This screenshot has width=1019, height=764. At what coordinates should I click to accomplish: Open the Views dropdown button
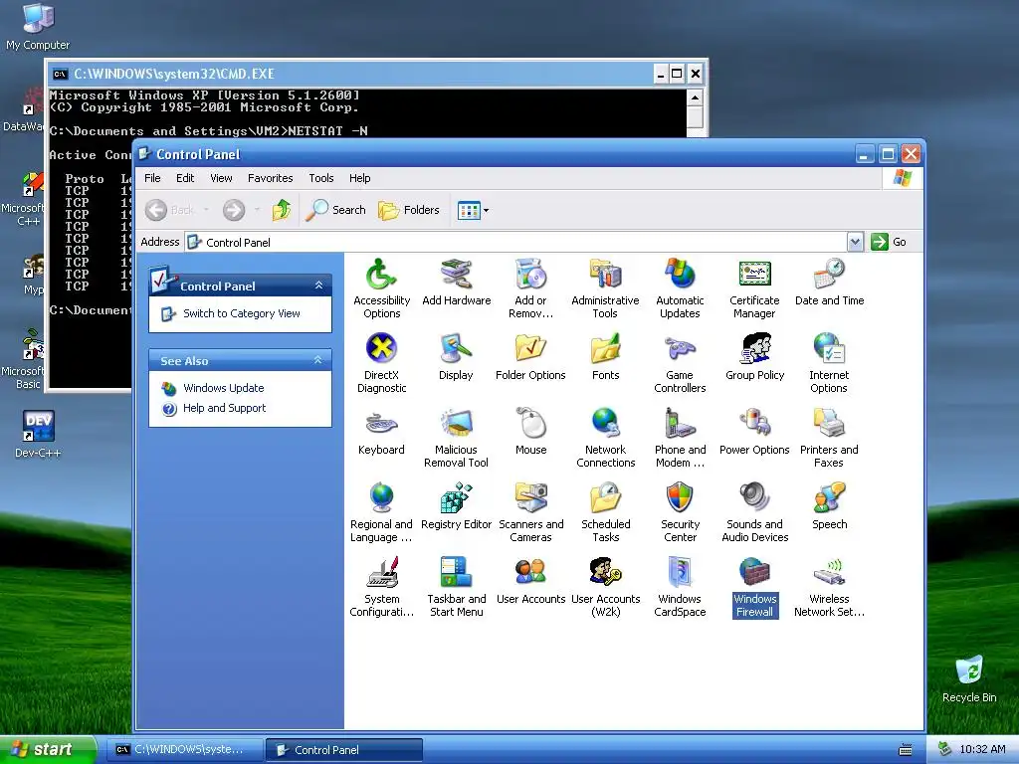[473, 210]
